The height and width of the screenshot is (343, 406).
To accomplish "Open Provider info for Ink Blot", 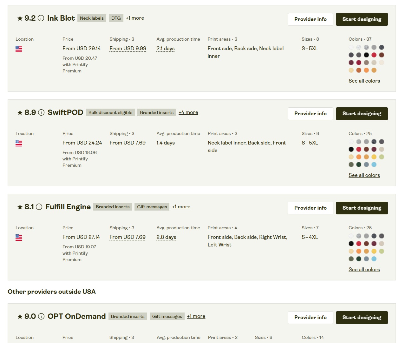I will (310, 19).
